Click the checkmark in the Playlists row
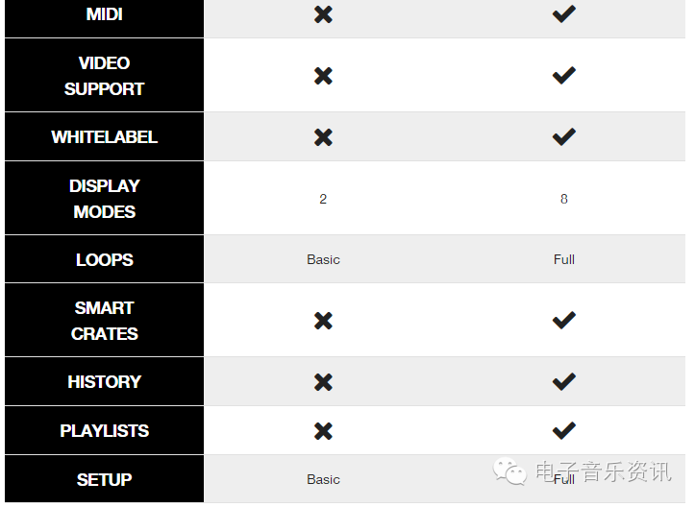The height and width of the screenshot is (507, 695). [564, 431]
